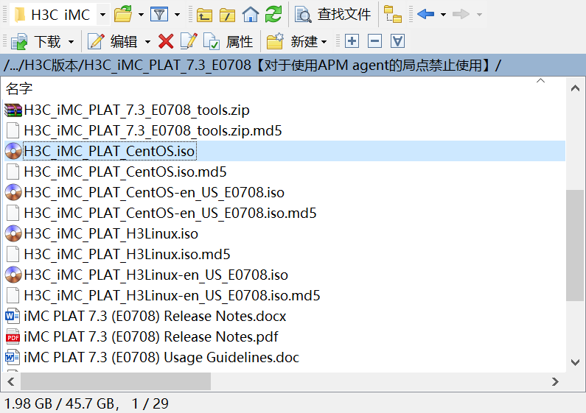The image size is (586, 413).
Task: Click the invert selection icon
Action: [397, 41]
